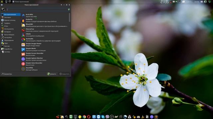Screen dimensions: 213x119
Task: Select Deepin Image Viewer in the list
Action: pyautogui.click(x=45, y=45)
